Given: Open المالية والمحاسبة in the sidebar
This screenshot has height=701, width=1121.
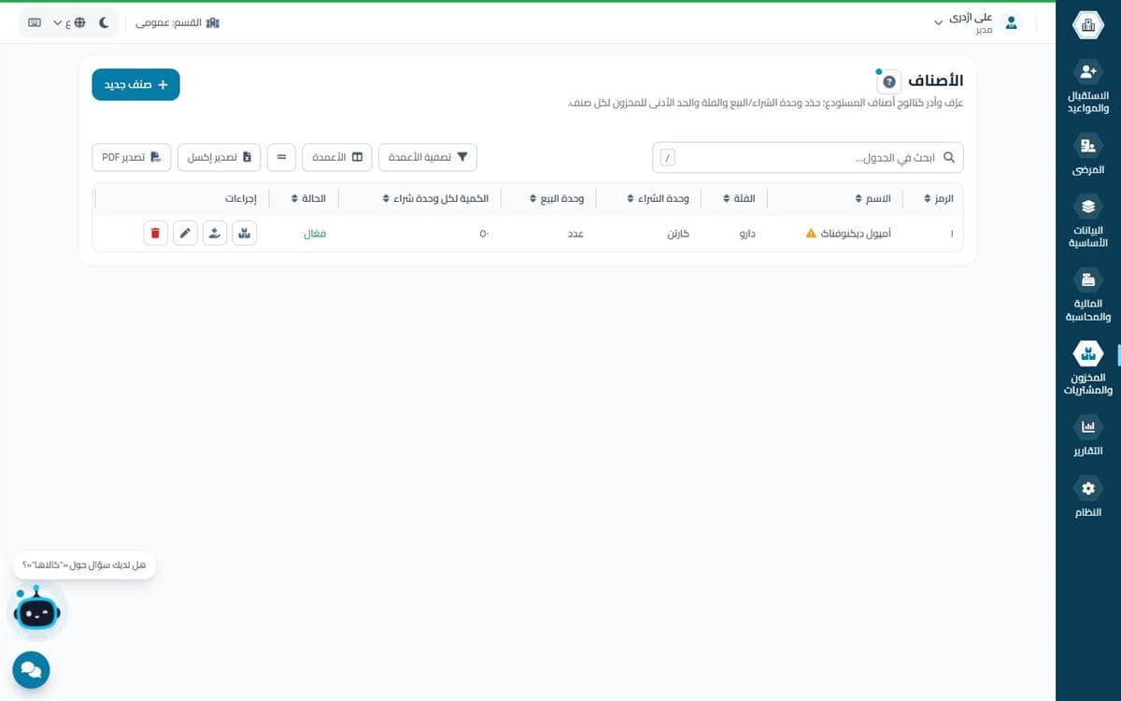Looking at the screenshot, I should tap(1087, 294).
